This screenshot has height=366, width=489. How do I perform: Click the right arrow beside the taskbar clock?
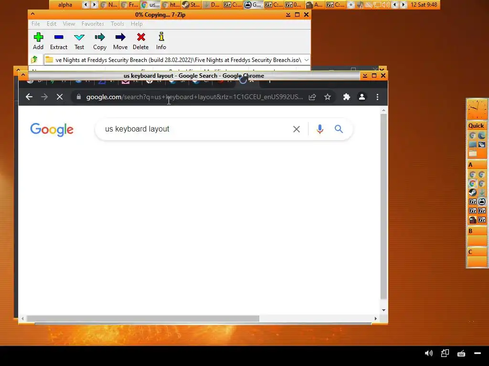[404, 5]
